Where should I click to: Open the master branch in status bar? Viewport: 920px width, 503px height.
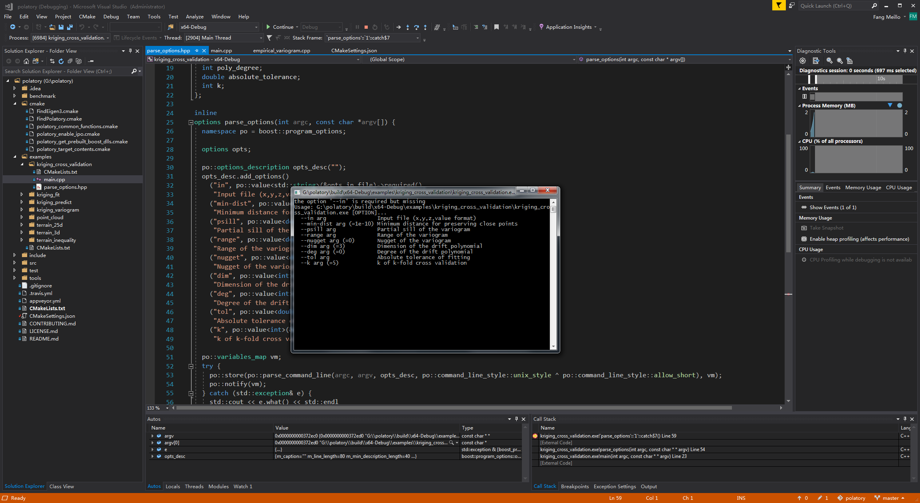pos(889,498)
